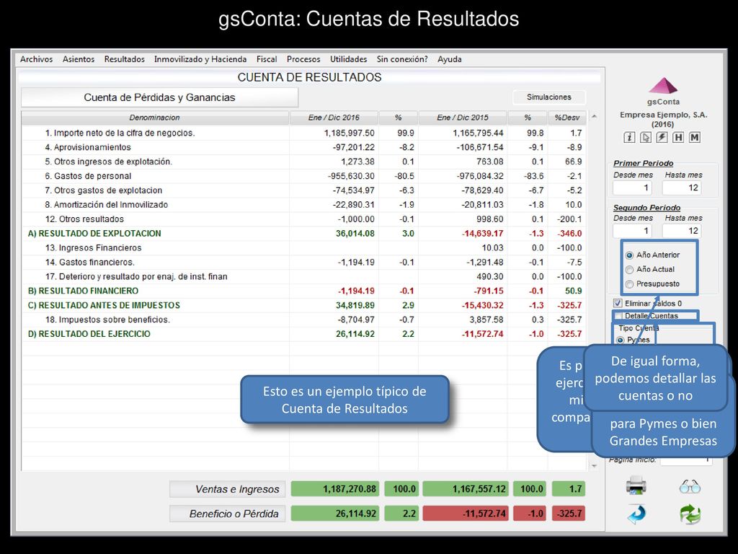Click the 'Ventas e Ingresos' label button
Image resolution: width=738 pixels, height=554 pixels.
pyautogui.click(x=228, y=489)
